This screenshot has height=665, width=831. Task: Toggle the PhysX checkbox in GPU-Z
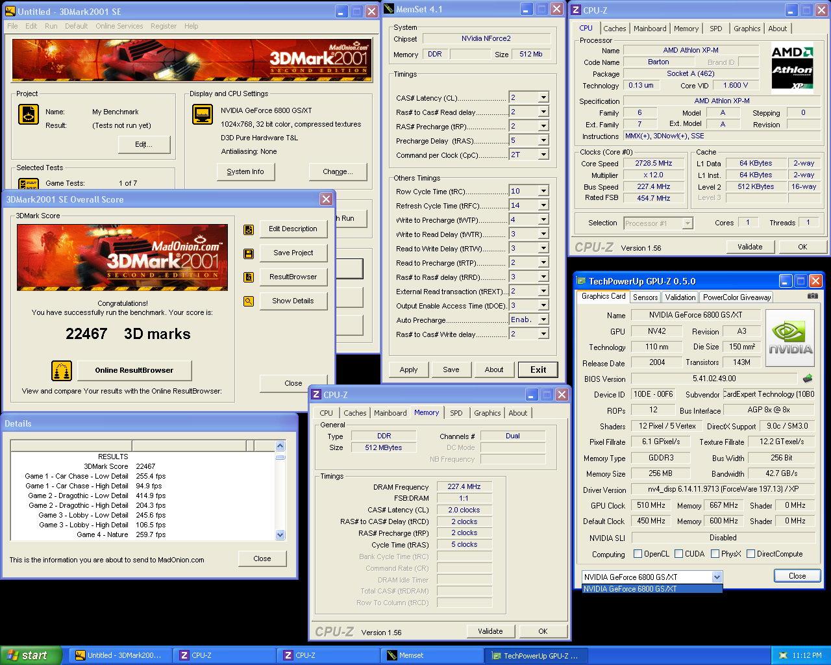click(x=715, y=554)
